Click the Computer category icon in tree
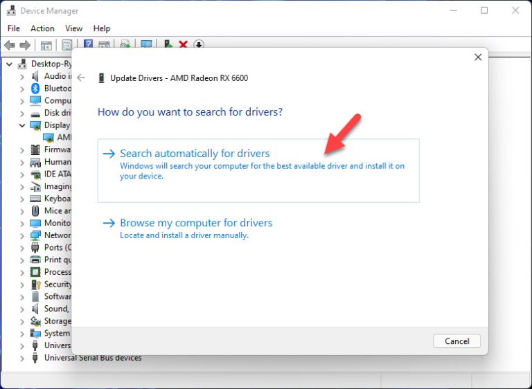Viewport: 532px width, 389px height. (35, 101)
